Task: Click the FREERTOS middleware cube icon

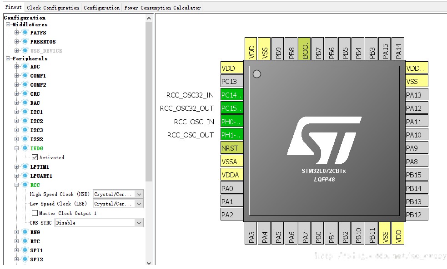Action: pos(25,42)
